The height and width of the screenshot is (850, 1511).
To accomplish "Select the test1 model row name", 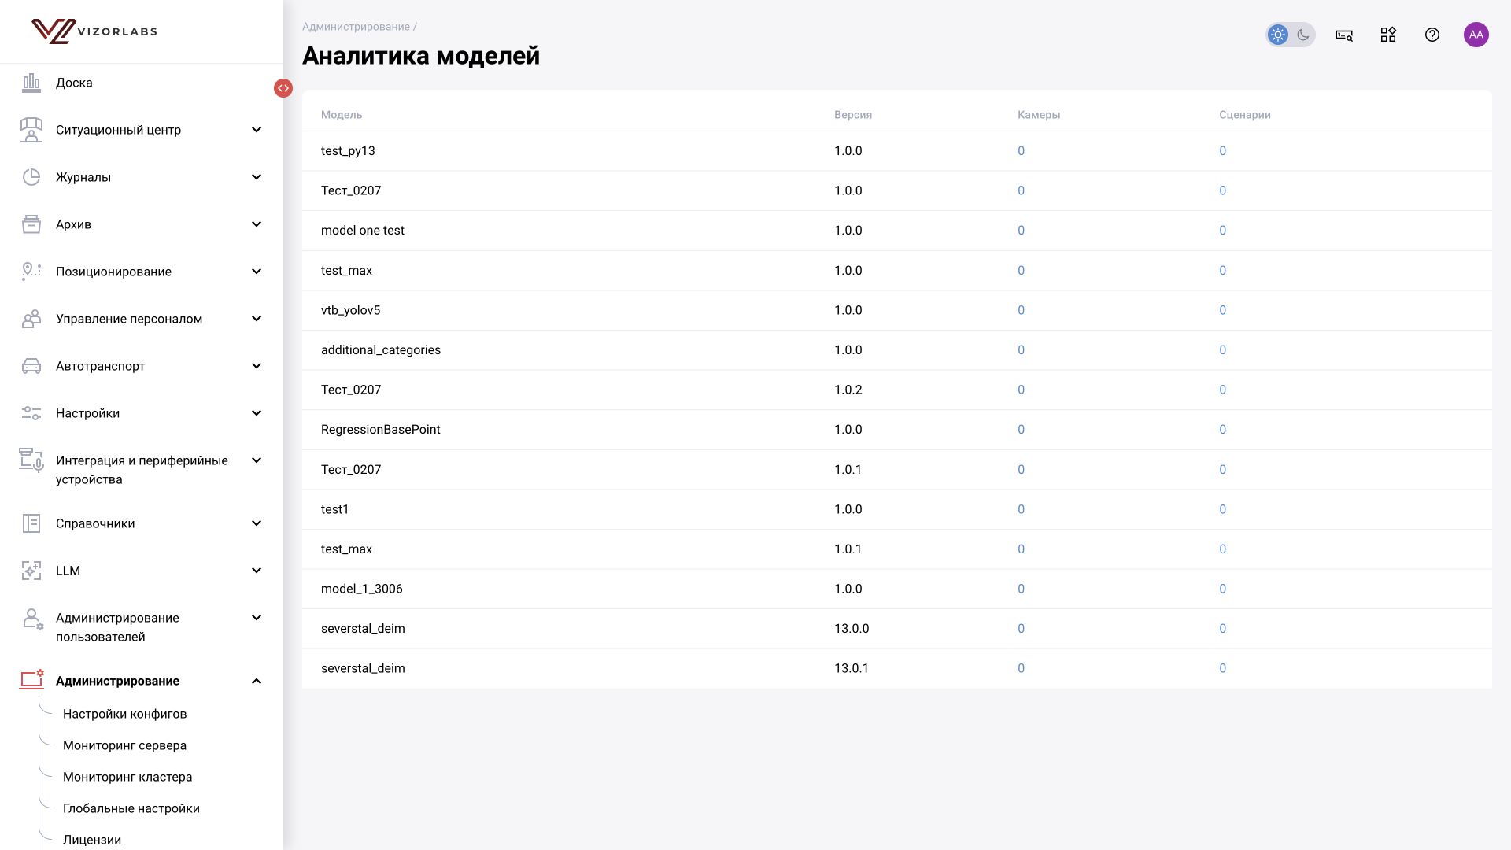I will (x=334, y=509).
